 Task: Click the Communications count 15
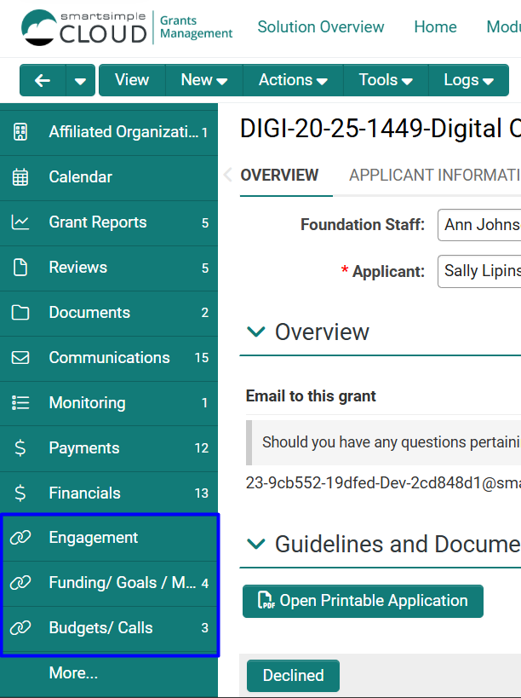pos(202,358)
